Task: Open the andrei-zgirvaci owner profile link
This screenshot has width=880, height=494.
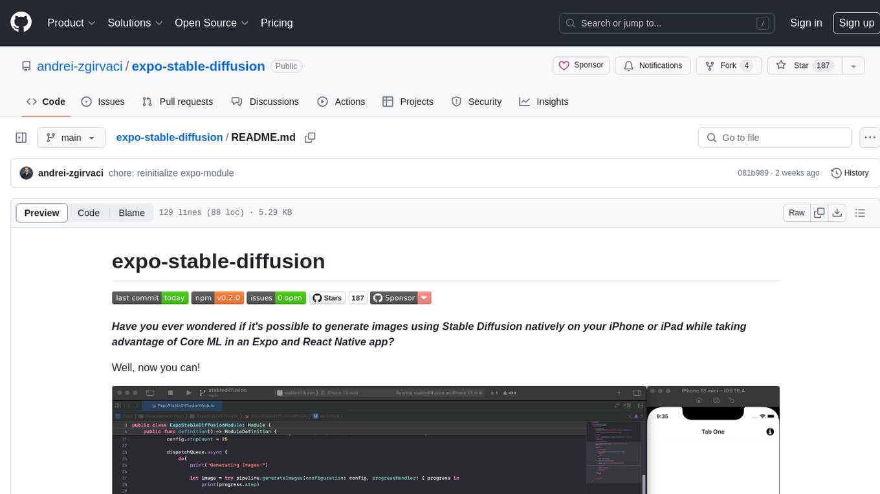Action: point(80,66)
